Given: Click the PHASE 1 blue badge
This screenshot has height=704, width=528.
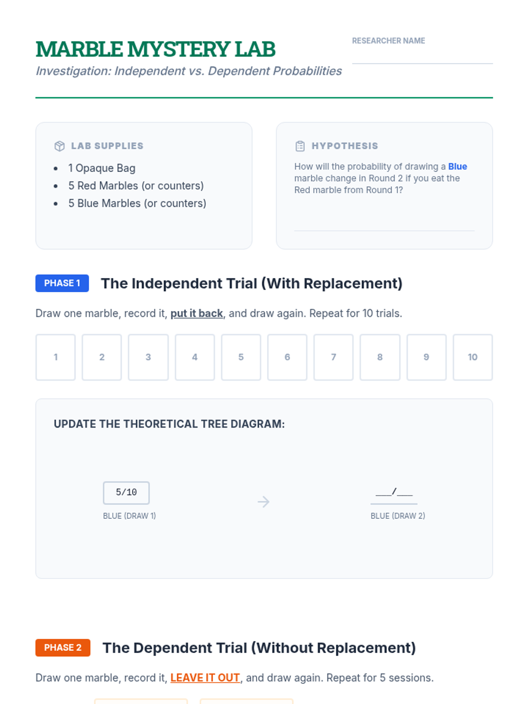Looking at the screenshot, I should click(x=62, y=283).
